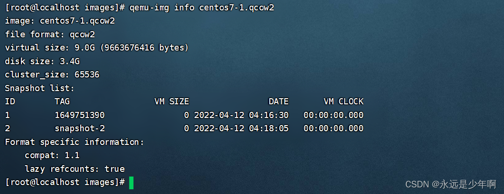This screenshot has width=504, height=194.
Task: Click the DATE column header
Action: click(279, 101)
